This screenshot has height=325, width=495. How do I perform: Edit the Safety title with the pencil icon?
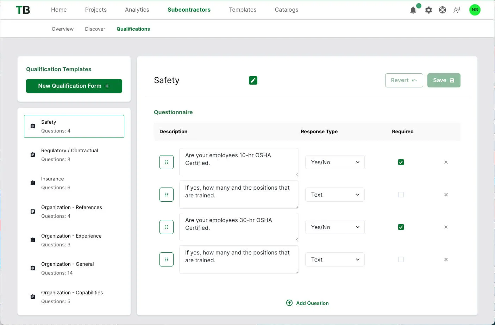pos(253,80)
